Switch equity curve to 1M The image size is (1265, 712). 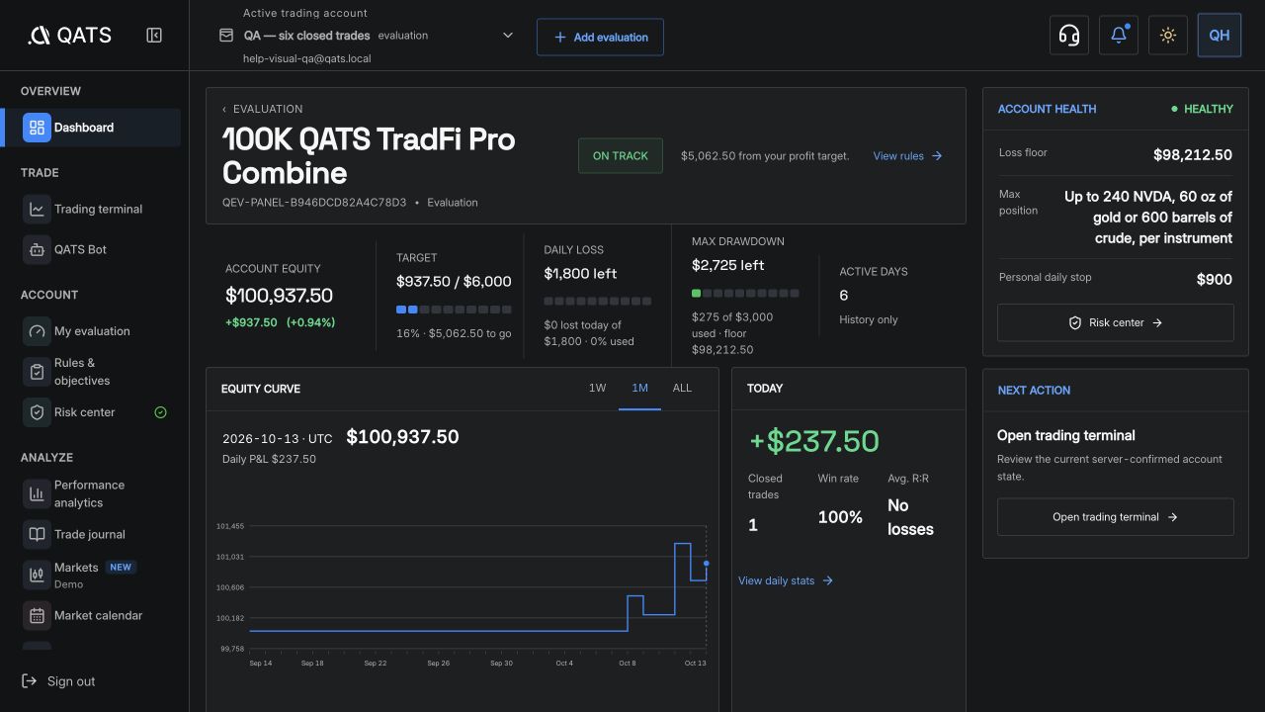(639, 388)
